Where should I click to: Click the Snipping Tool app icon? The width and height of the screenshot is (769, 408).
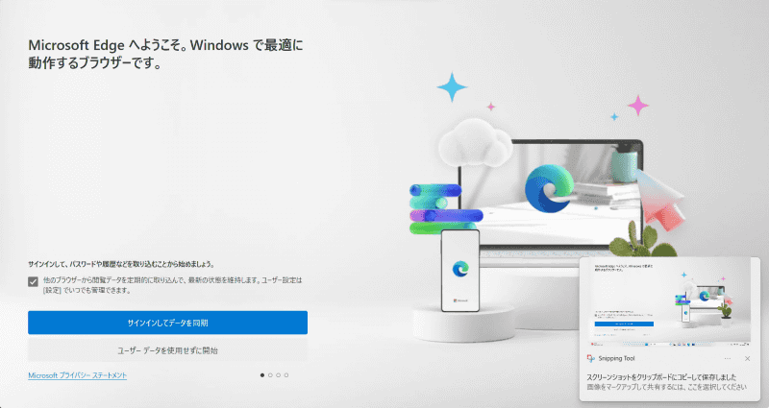point(591,358)
